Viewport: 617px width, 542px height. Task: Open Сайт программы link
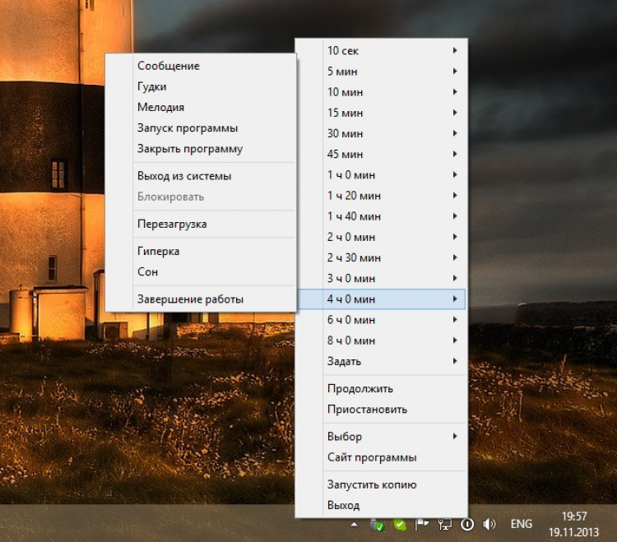point(381,457)
